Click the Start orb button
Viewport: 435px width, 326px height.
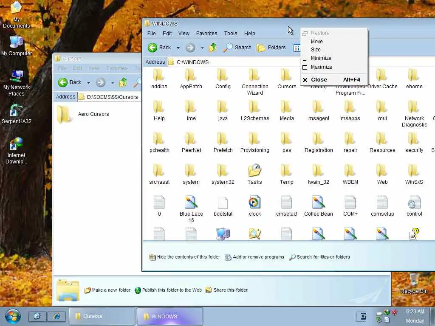[12, 316]
